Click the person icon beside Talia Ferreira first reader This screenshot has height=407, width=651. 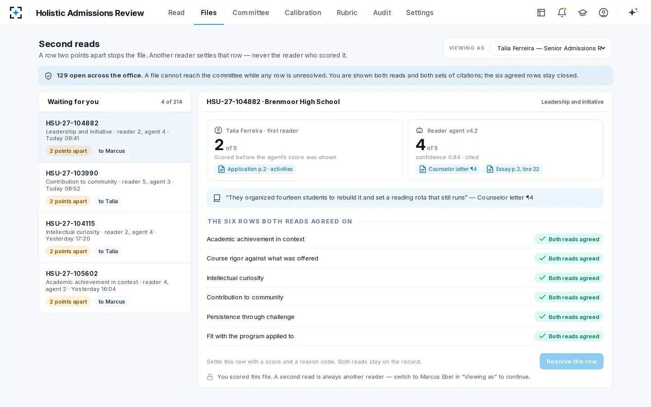point(218,130)
